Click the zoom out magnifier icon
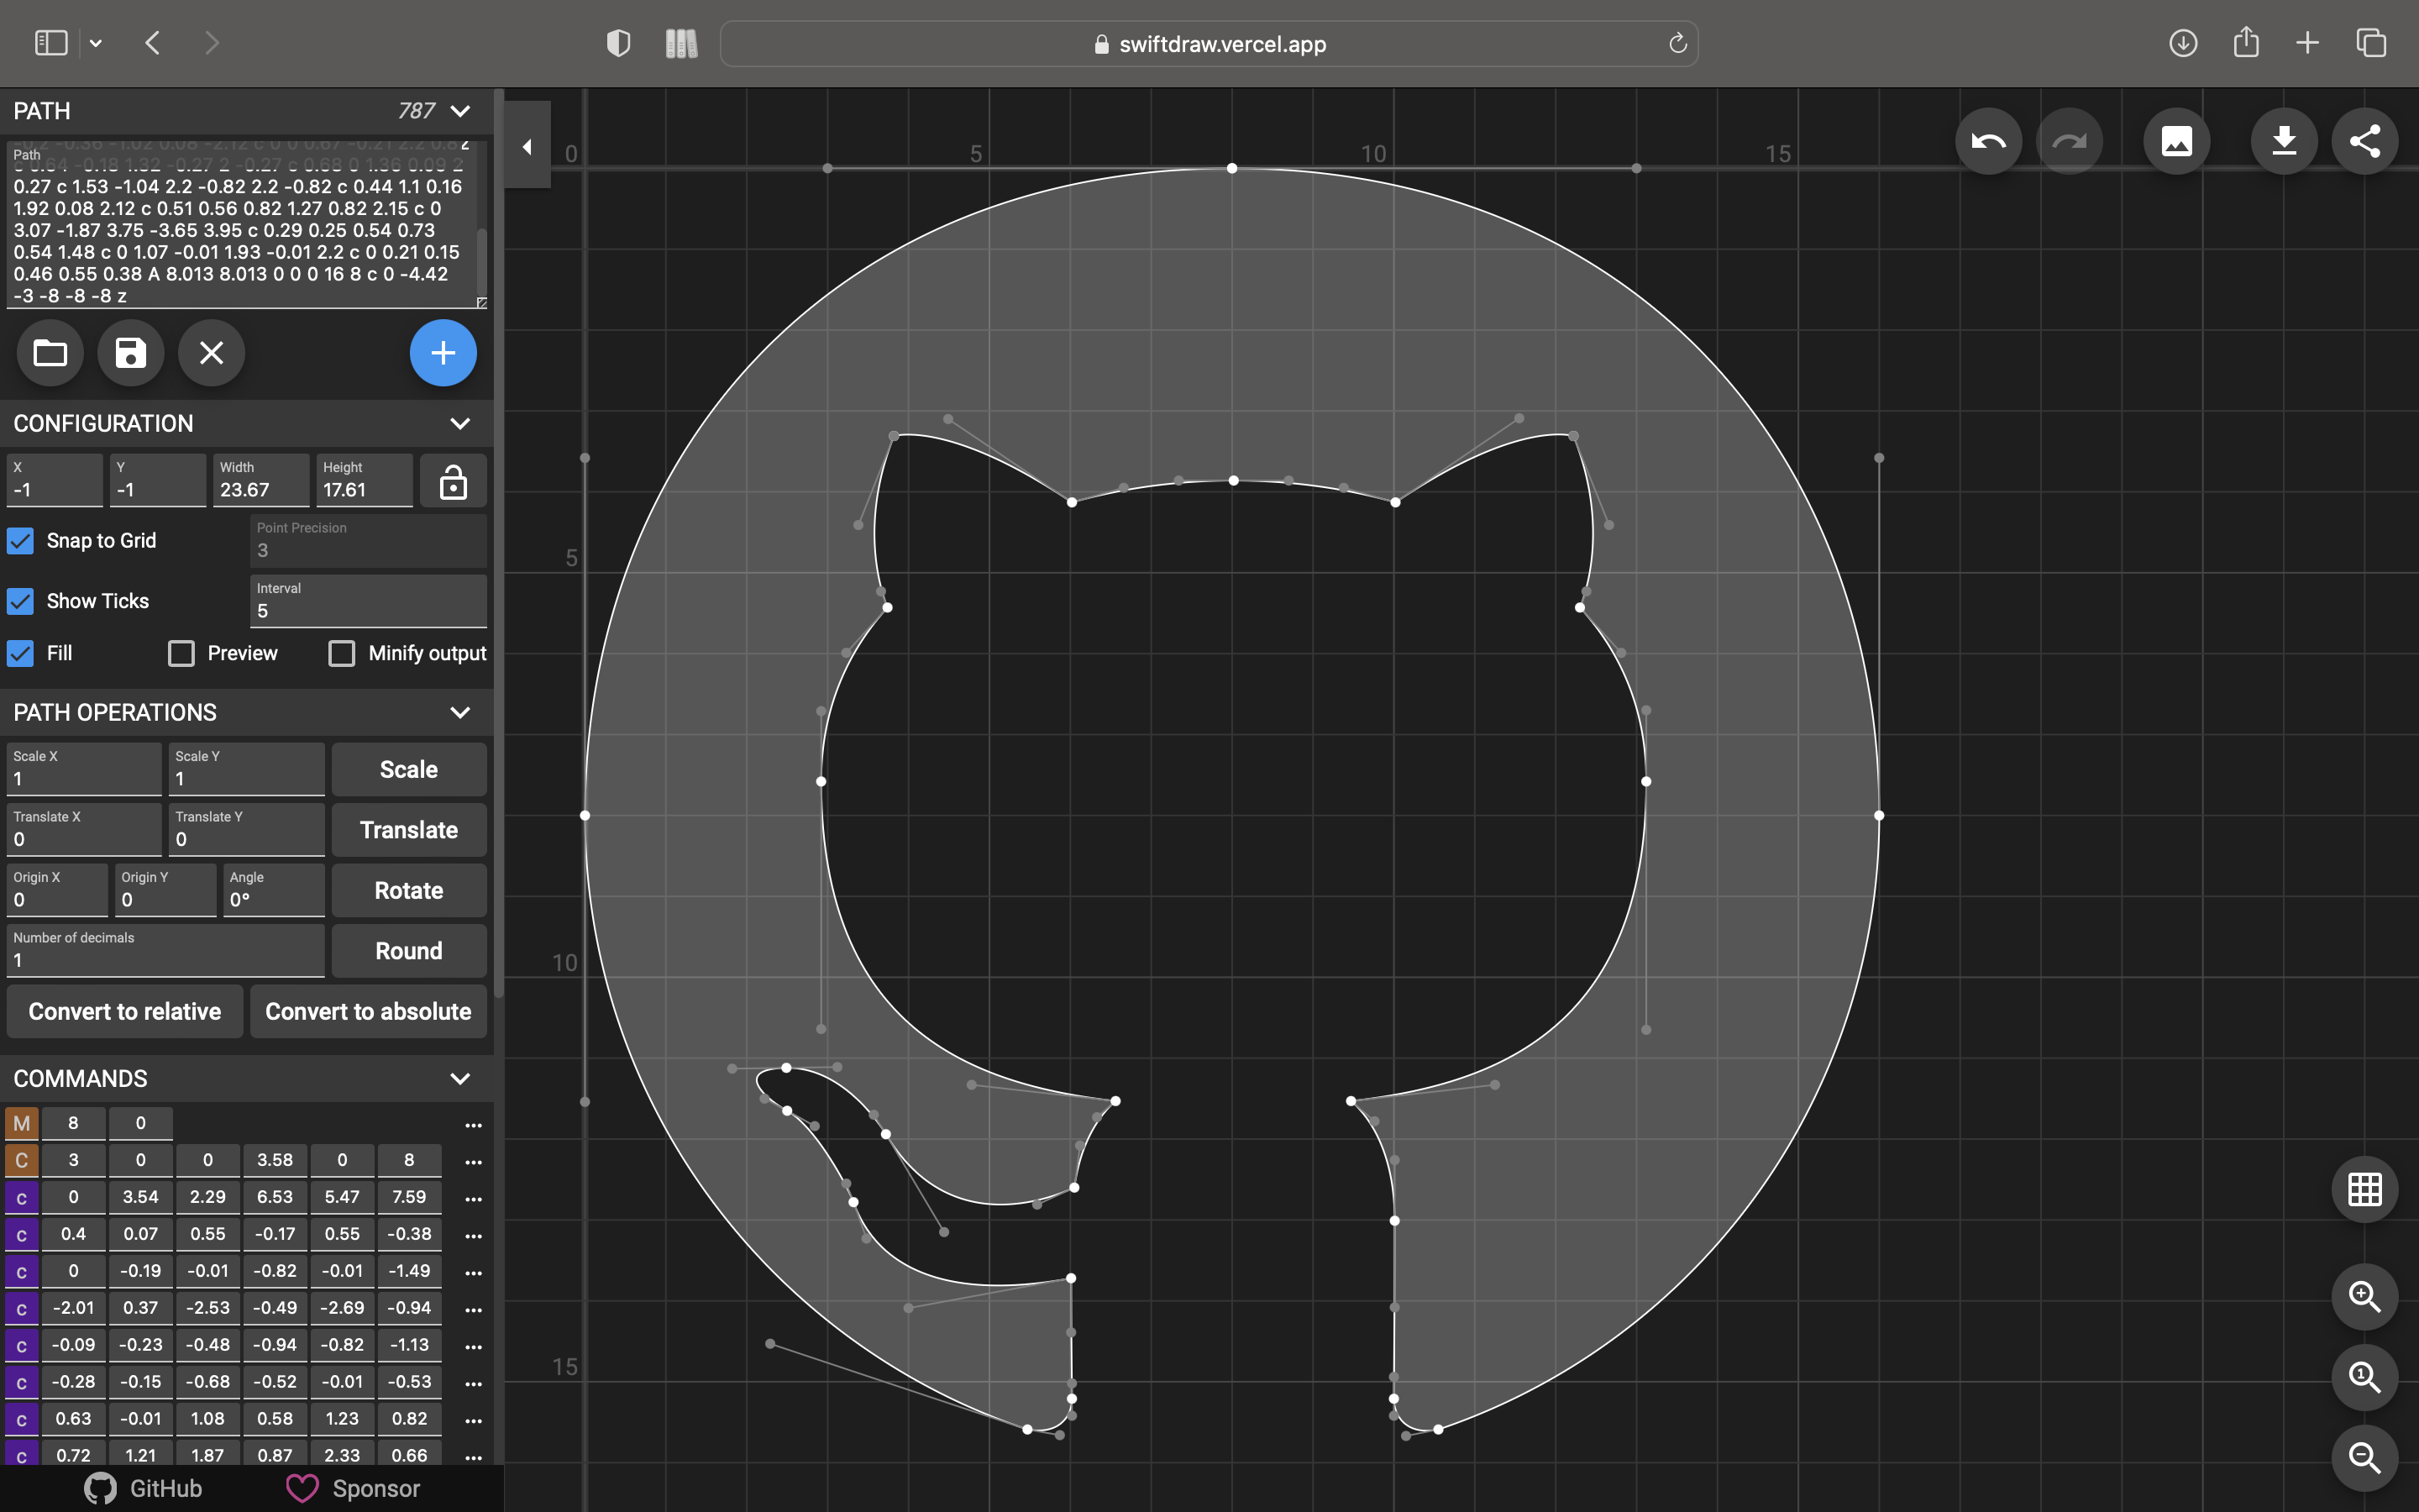The height and width of the screenshot is (1512, 2419). coord(2364,1458)
